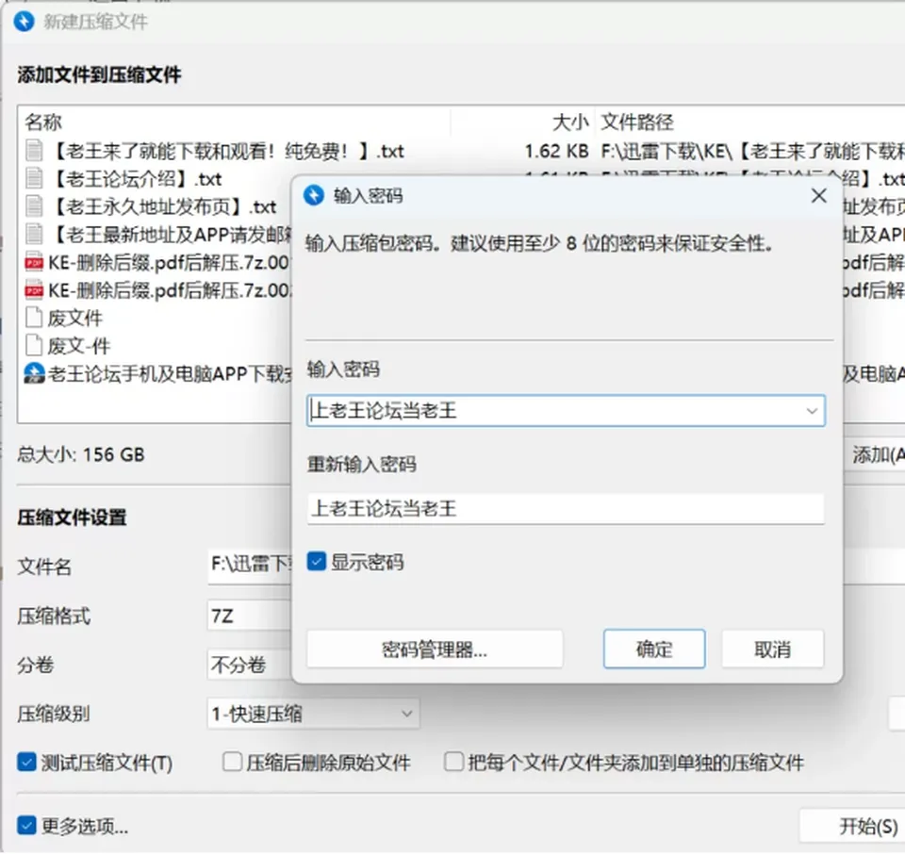Click 取消 to cancel password entry

773,649
